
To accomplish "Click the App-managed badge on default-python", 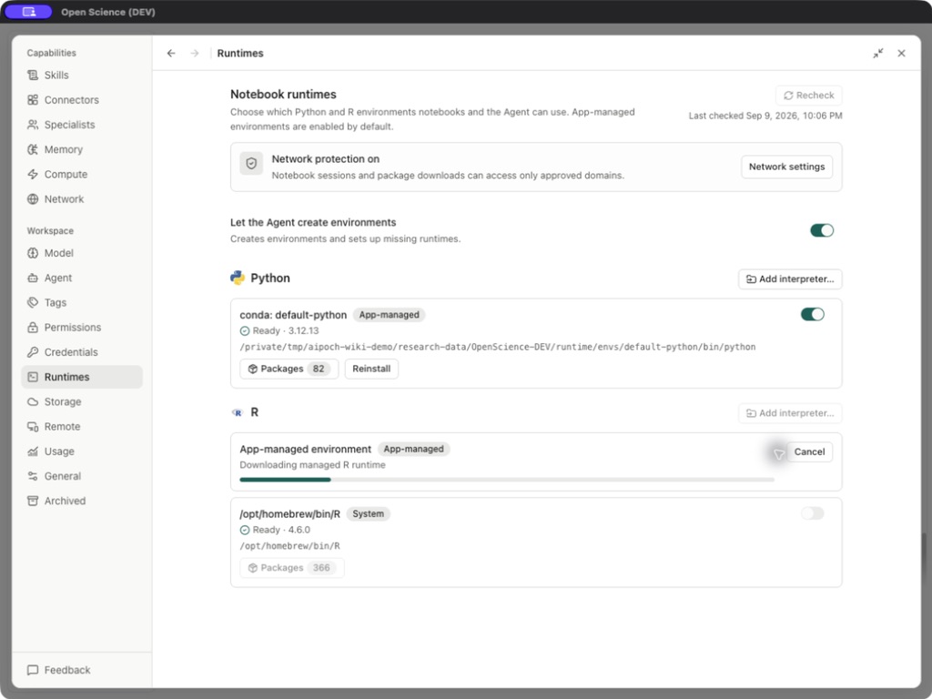I will click(389, 315).
